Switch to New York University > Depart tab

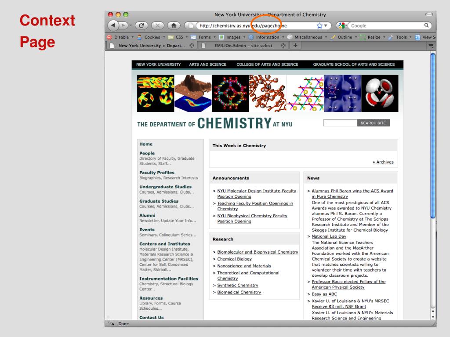pos(151,46)
